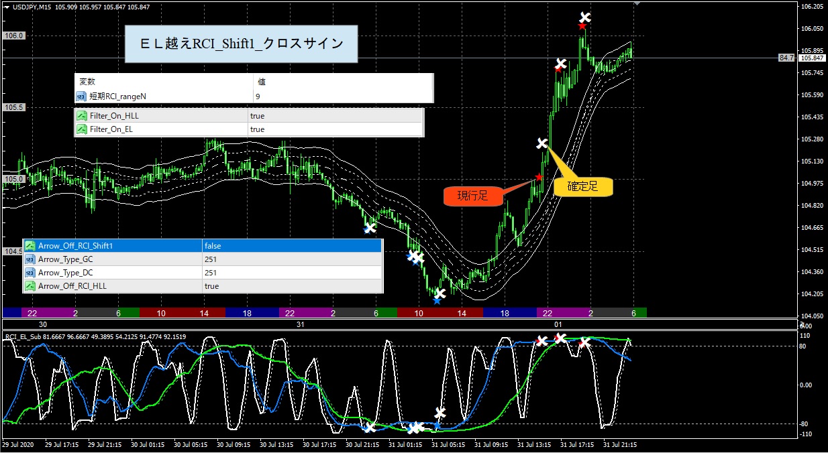Viewport: 828px width, 453px height.
Task: Click the 'true' value of Arrow_Off_RCI_HLL
Action: (x=211, y=286)
